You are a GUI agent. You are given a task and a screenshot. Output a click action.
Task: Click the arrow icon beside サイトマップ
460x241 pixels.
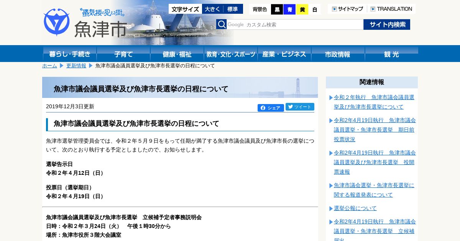[x=334, y=9]
